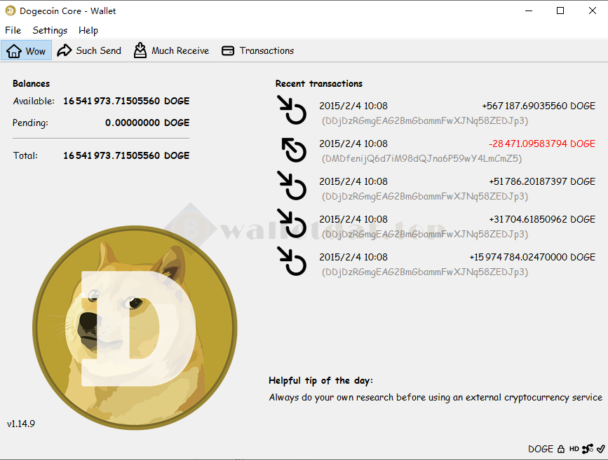Select the +31704.61850962 DOGE transaction amount
The width and height of the screenshot is (608, 460).
click(541, 219)
